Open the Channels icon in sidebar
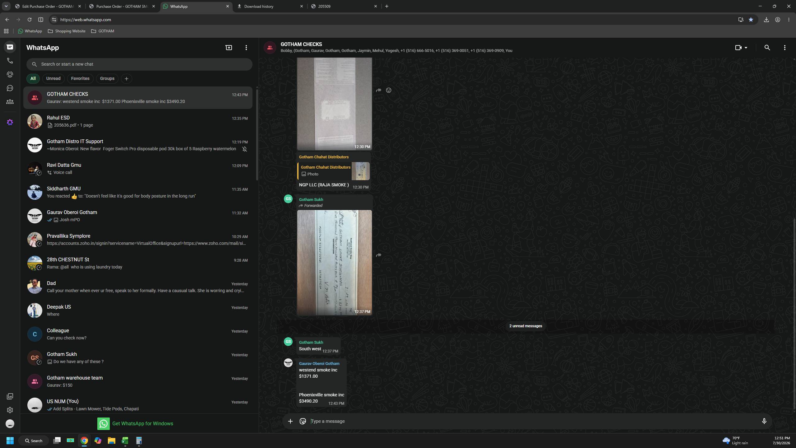Screen dimensions: 796x448 coord(10,88)
